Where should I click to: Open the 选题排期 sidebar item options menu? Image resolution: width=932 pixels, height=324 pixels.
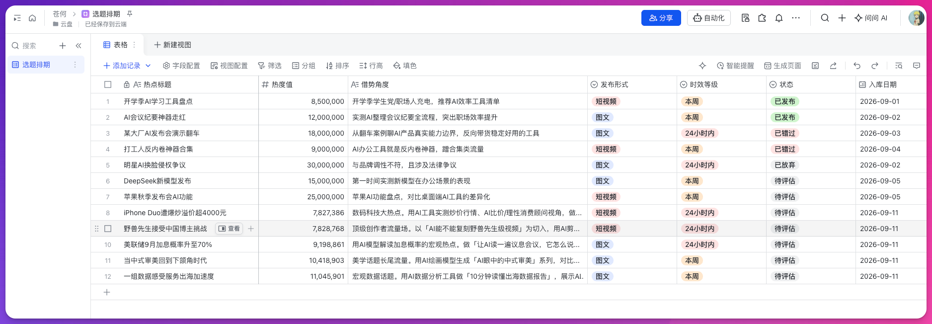click(75, 65)
